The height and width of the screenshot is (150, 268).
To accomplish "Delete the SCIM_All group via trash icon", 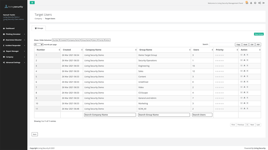I will pyautogui.click(x=247, y=108).
